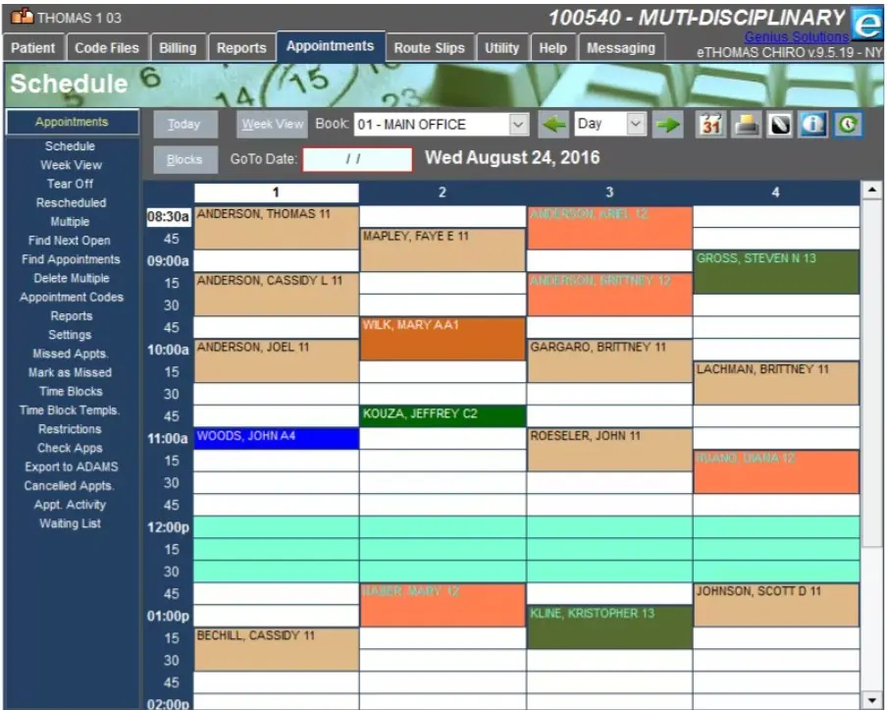
Task: Open the calendar date picker icon
Action: [711, 126]
